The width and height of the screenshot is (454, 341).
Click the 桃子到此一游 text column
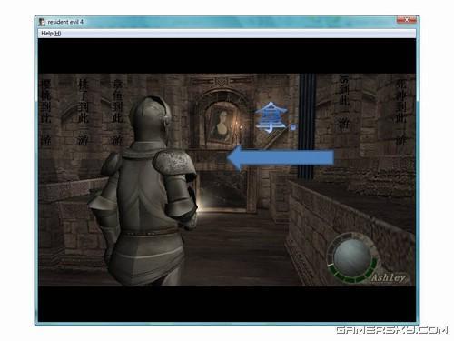point(83,112)
